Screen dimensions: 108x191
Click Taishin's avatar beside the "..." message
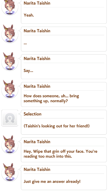tap(10, 34)
